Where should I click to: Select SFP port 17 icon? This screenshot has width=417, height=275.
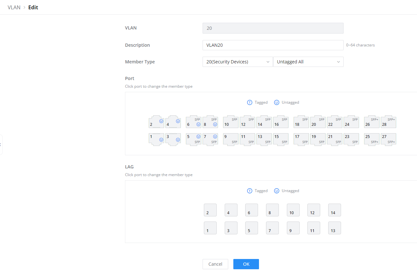click(301, 140)
